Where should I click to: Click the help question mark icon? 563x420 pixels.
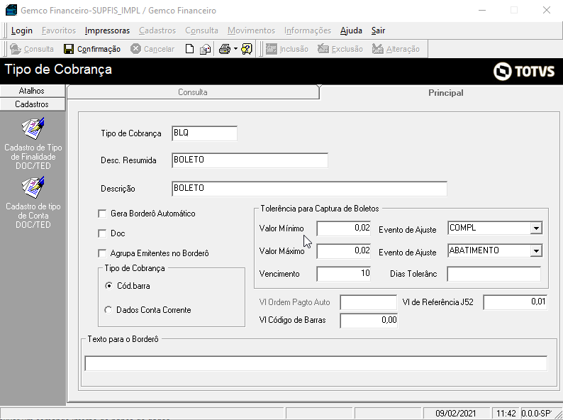[247, 49]
